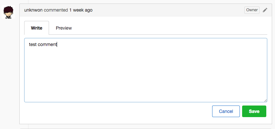Save the edited comment
This screenshot has width=275, height=129.
pyautogui.click(x=254, y=111)
